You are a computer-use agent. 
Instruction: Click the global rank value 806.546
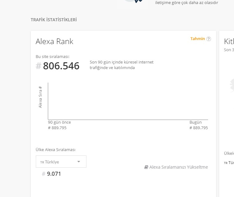click(x=61, y=66)
